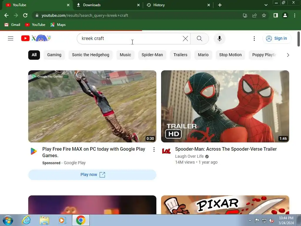The image size is (301, 226).
Task: Open Windows Start menu
Action: (x=8, y=220)
